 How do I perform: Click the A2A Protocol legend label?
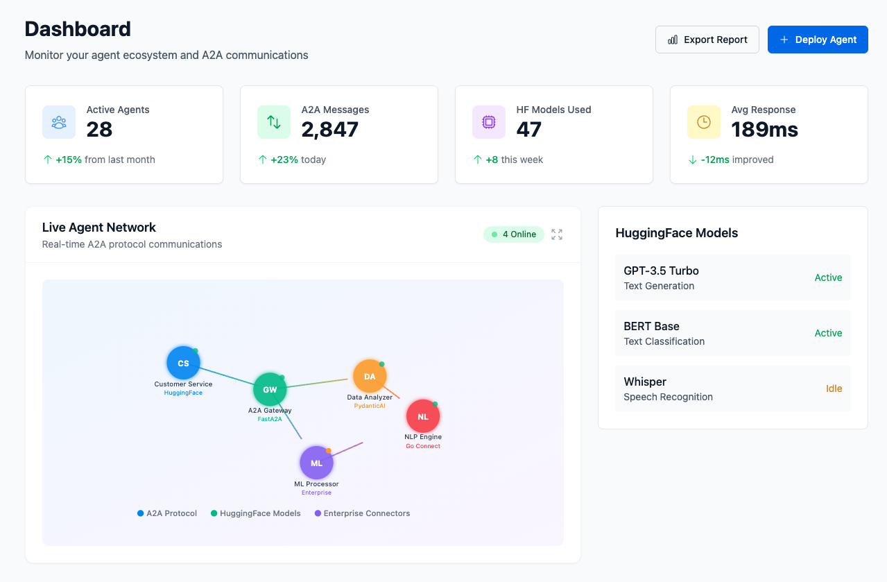pos(171,513)
